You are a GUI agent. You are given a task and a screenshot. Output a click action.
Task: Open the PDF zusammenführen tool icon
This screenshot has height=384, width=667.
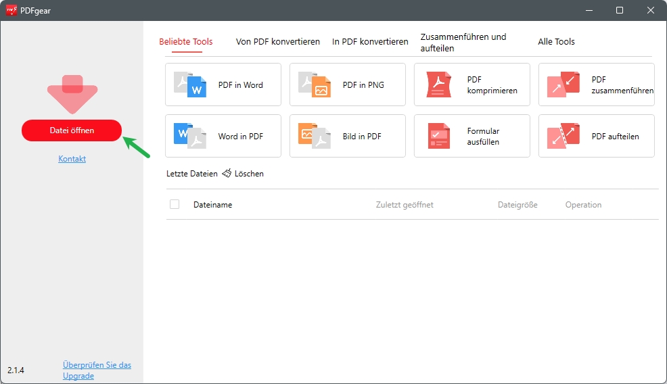click(x=563, y=85)
